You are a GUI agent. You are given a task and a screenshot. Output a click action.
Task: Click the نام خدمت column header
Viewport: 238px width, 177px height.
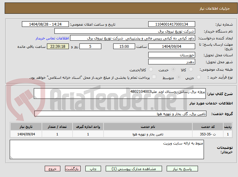tap(148, 127)
